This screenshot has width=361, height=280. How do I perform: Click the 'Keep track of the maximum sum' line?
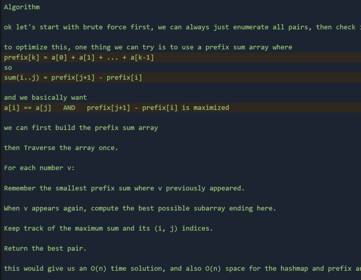pos(109,228)
